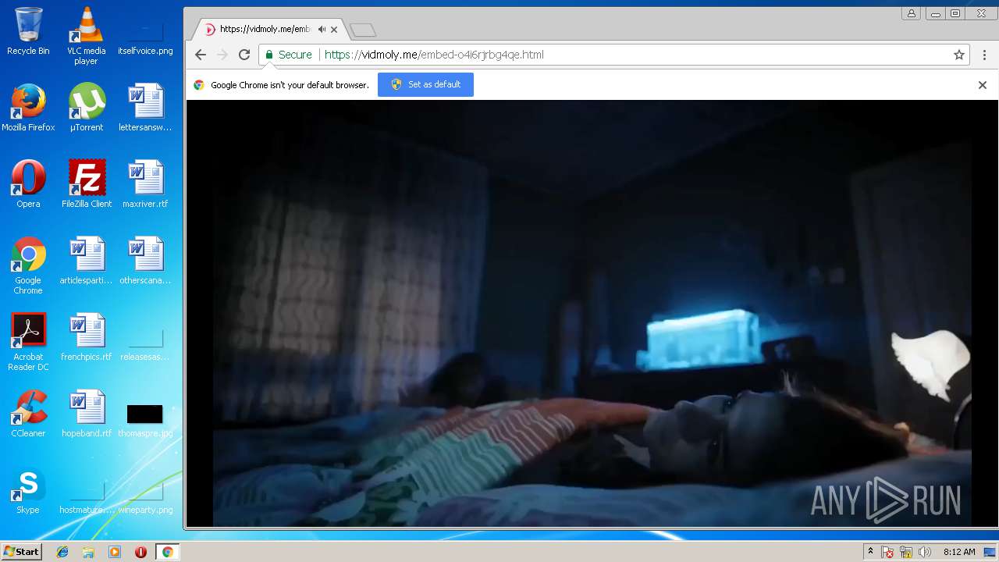This screenshot has width=999, height=562.
Task: Select the articlesparti document
Action: [x=87, y=261]
